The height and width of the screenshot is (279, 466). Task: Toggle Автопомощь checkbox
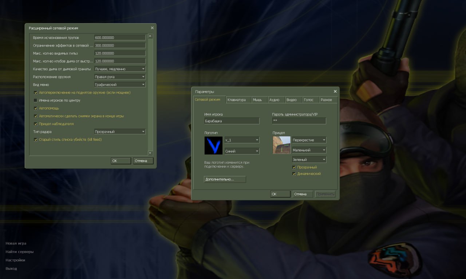36,108
